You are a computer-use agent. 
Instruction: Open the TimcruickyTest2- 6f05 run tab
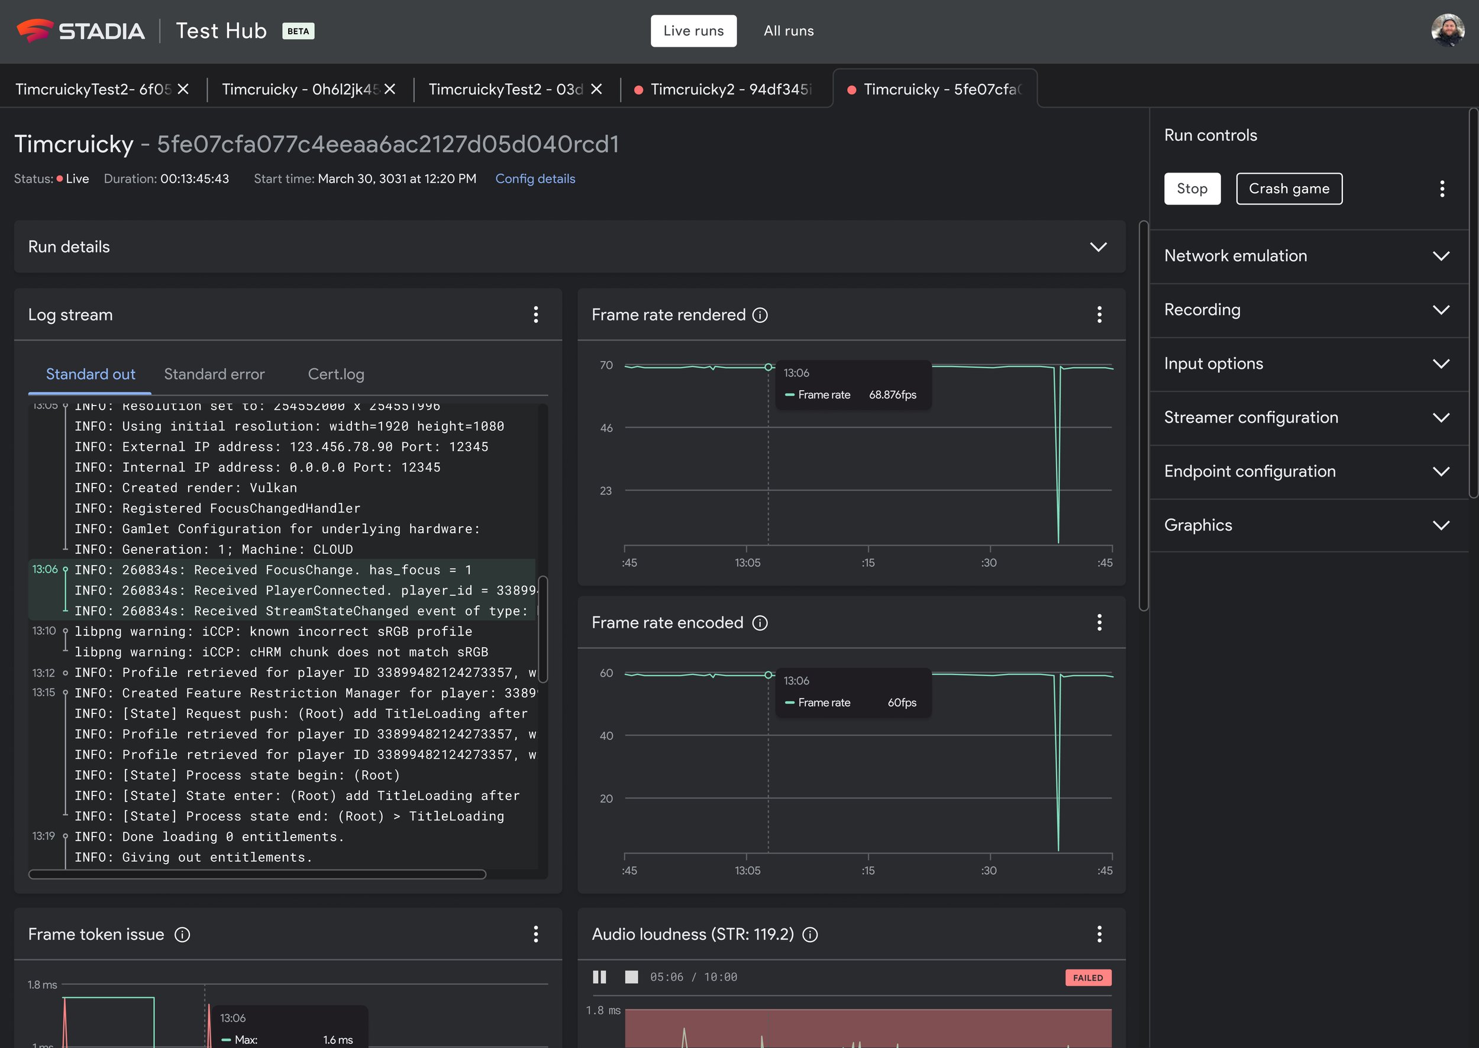pyautogui.click(x=93, y=89)
